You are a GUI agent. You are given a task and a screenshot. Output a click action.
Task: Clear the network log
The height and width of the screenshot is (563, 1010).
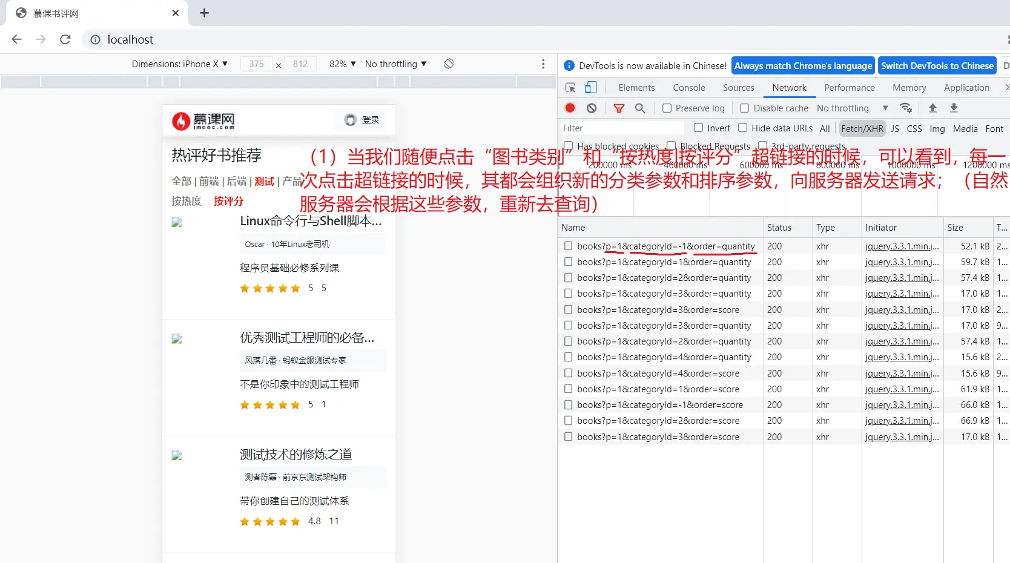[x=592, y=108]
